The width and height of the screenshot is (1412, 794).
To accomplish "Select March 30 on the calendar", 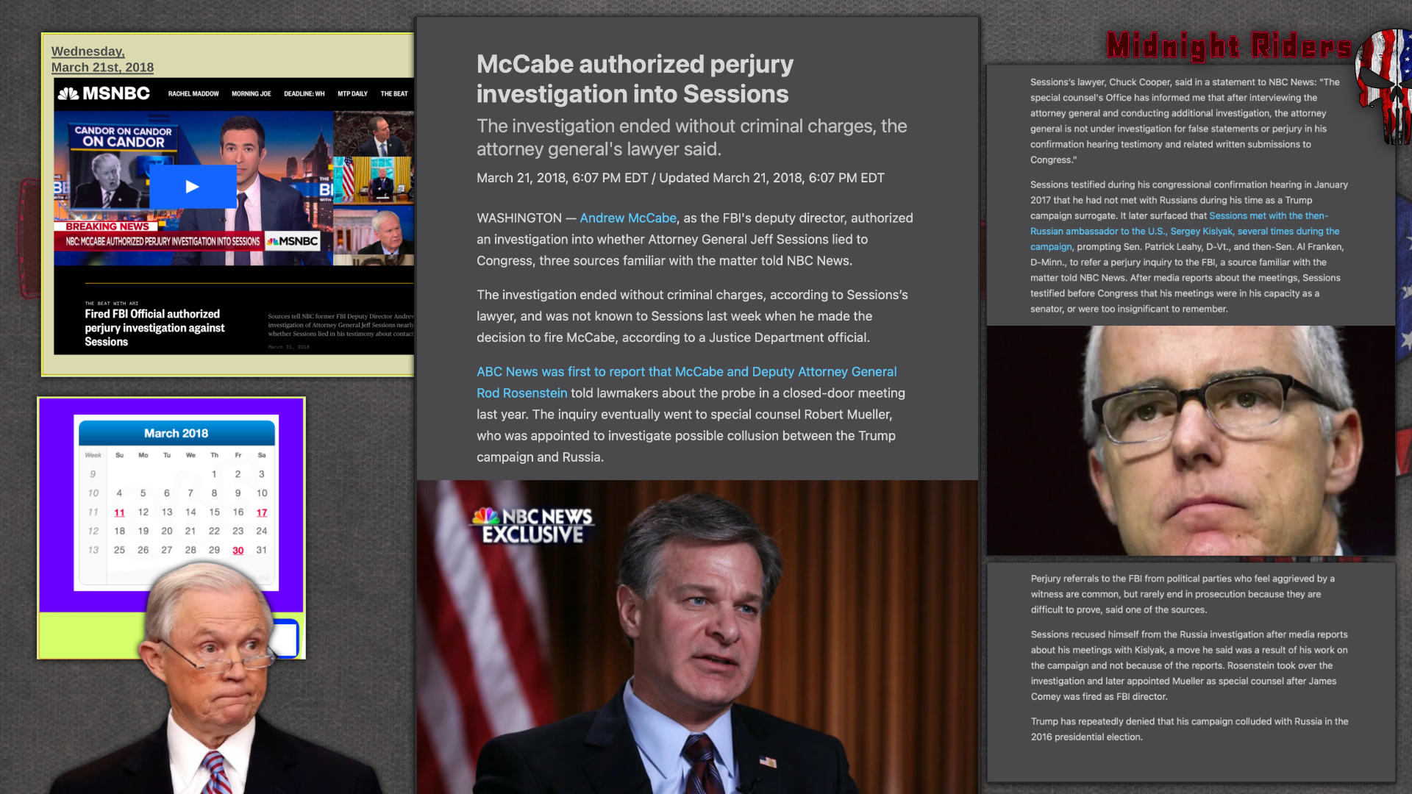I will 238,551.
